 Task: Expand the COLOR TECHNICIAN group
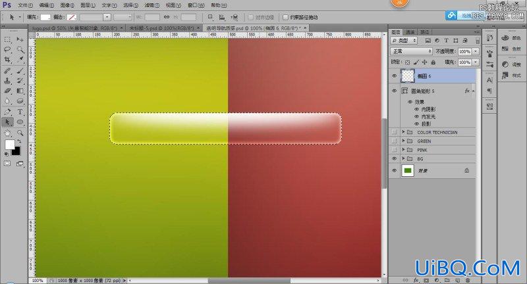click(x=403, y=132)
